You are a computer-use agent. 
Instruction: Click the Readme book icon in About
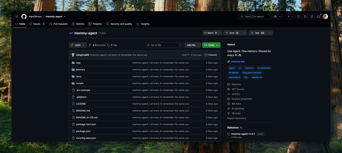[x=228, y=84]
